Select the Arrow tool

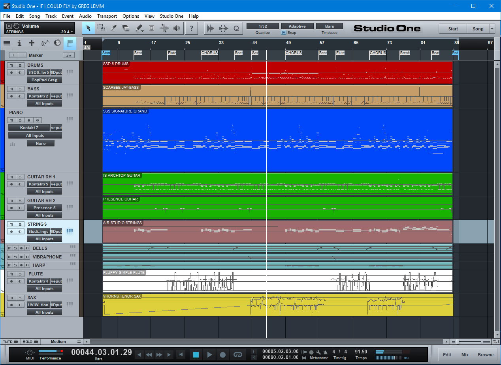(89, 28)
